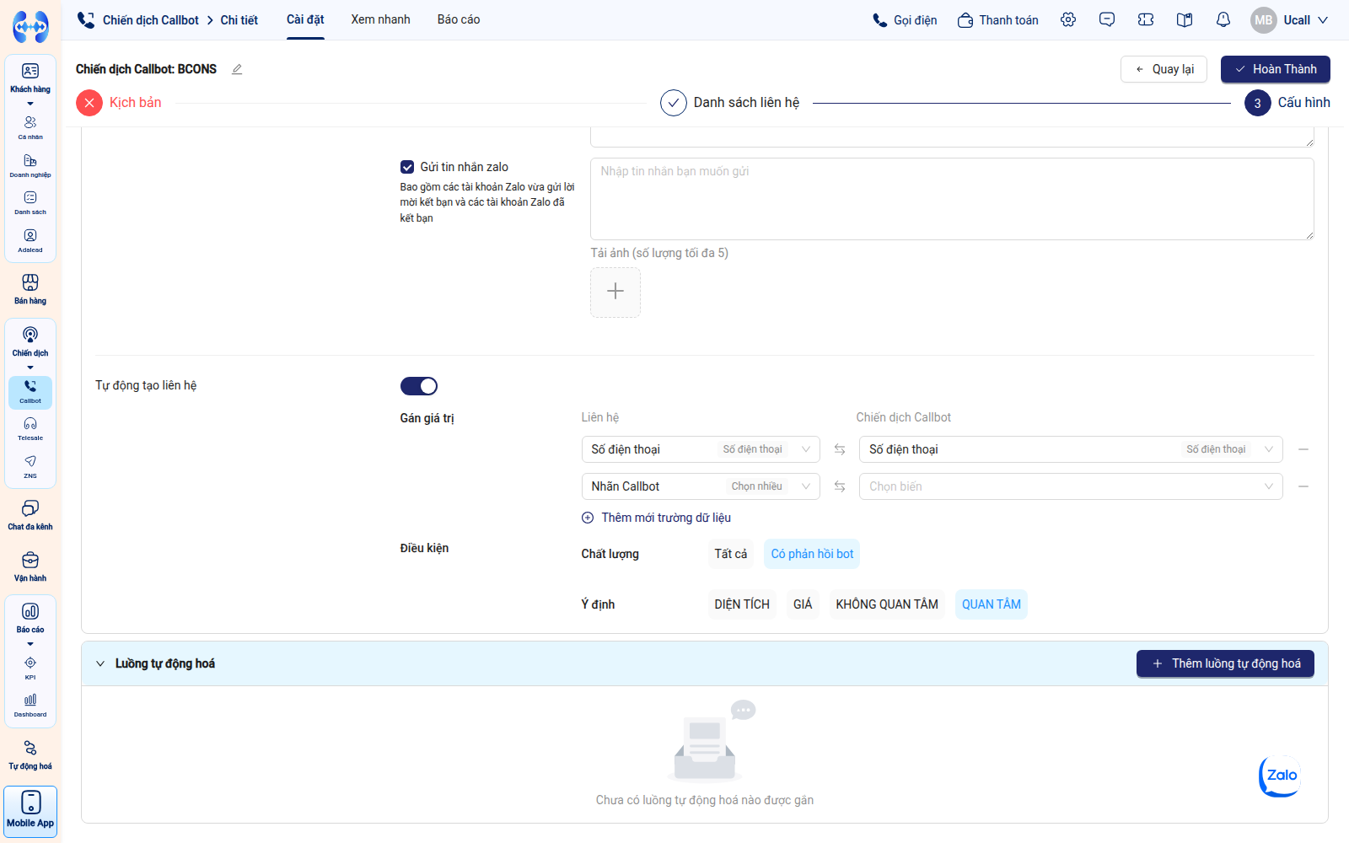Turn off the Tự động tạo liên hệ switch
The image size is (1349, 843).
(419, 386)
